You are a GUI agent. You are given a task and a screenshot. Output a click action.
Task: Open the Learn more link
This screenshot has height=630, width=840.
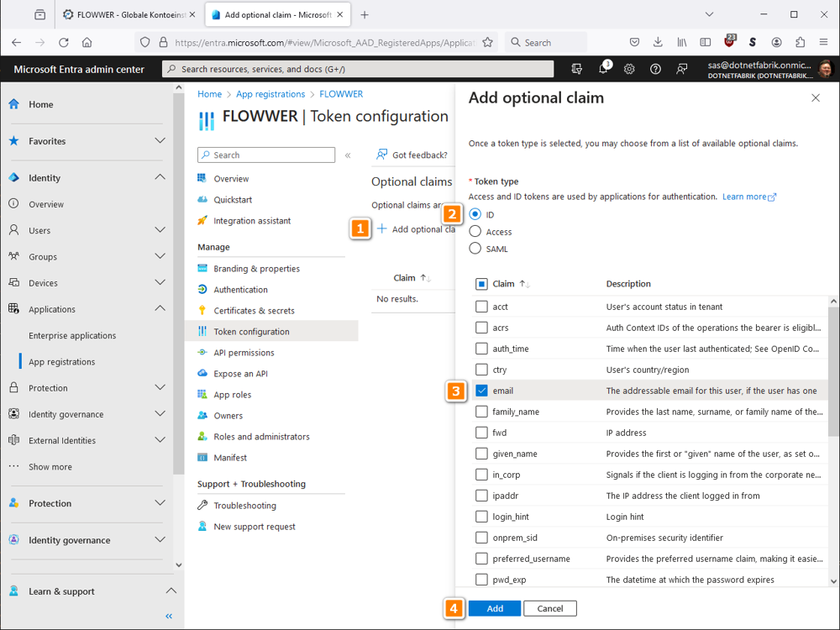[744, 196]
